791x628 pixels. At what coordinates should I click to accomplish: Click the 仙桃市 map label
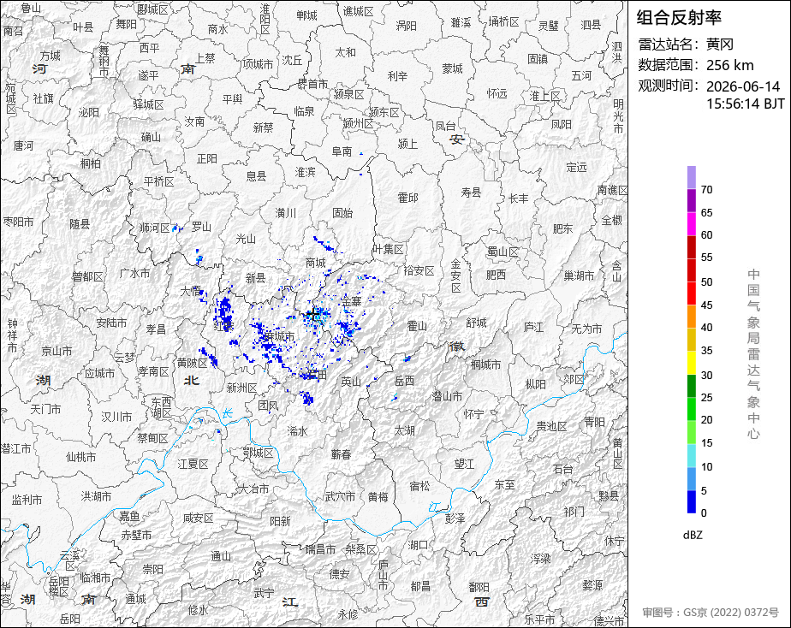80,457
